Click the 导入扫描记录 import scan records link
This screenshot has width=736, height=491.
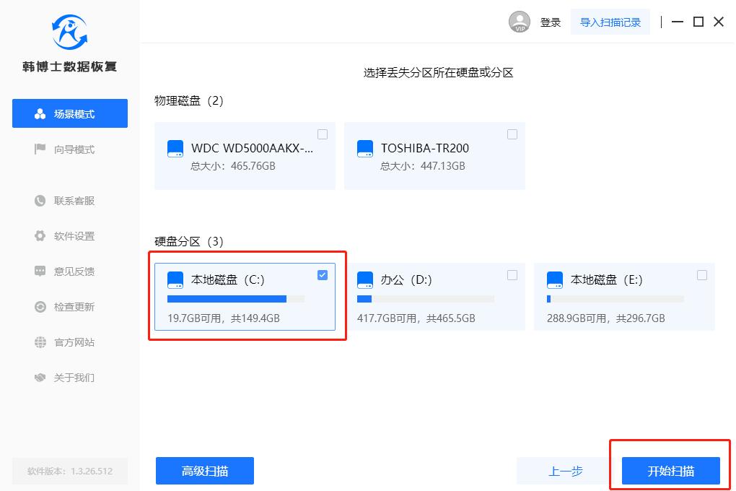coord(610,21)
